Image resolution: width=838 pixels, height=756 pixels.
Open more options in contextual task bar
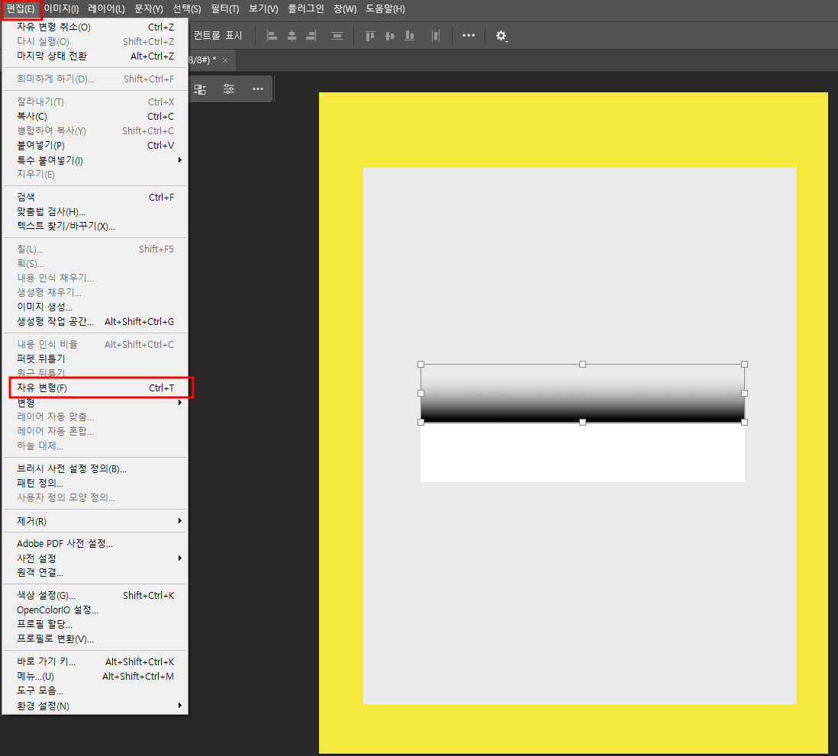pyautogui.click(x=258, y=88)
